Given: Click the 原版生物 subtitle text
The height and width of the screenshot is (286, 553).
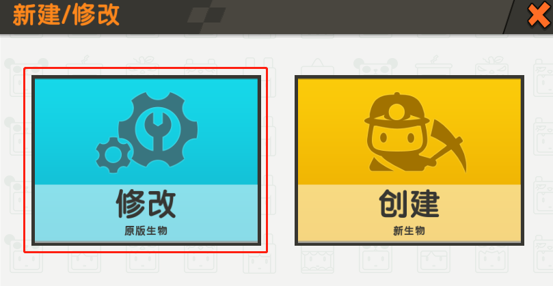Looking at the screenshot, I should [x=146, y=231].
